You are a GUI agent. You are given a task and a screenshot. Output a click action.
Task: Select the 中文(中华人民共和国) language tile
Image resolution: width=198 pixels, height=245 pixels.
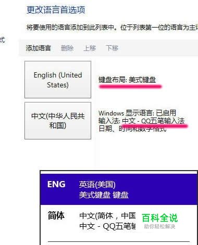pyautogui.click(x=58, y=121)
